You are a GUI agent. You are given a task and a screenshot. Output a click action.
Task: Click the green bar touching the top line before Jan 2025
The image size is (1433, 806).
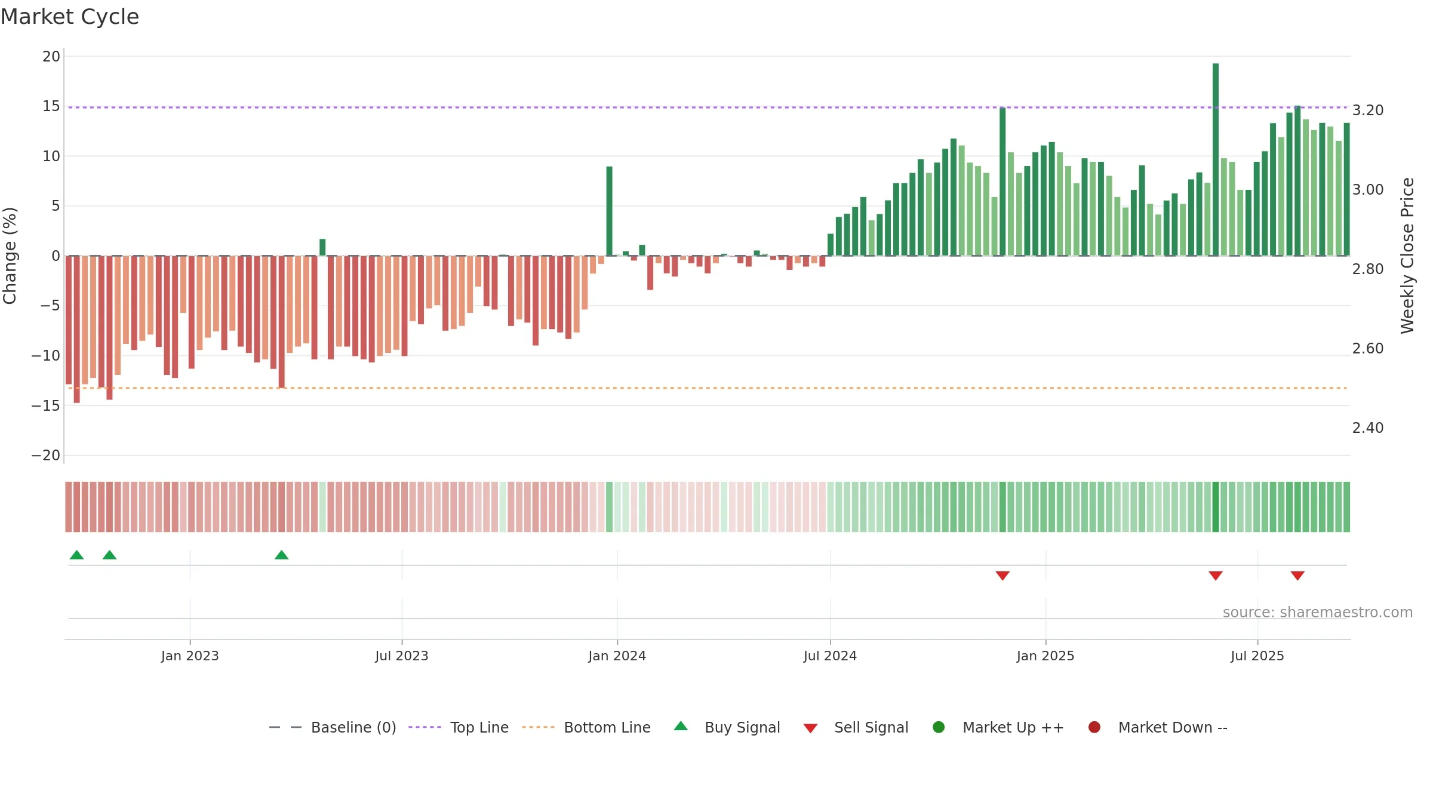(1003, 181)
